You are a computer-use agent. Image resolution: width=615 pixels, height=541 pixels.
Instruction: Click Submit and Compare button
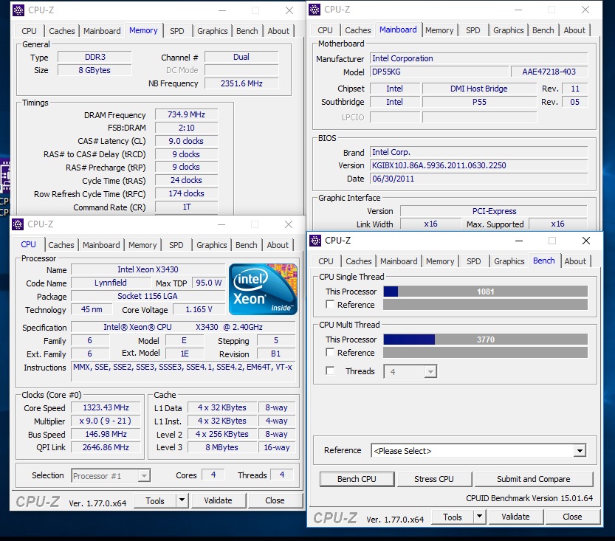533,479
